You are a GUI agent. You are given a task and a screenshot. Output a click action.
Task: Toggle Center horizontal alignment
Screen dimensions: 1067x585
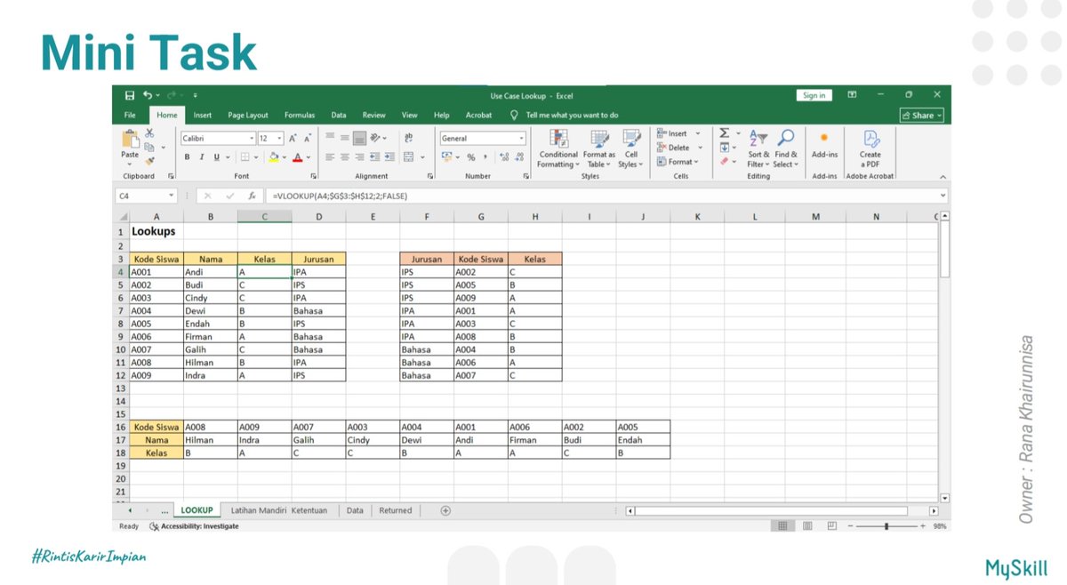(344, 157)
